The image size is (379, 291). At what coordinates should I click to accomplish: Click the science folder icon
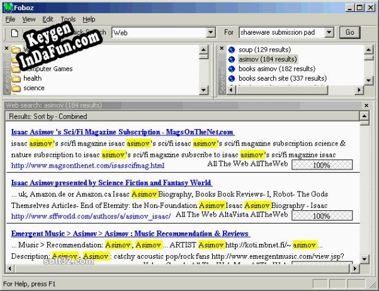pyautogui.click(x=16, y=88)
